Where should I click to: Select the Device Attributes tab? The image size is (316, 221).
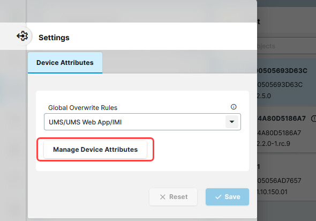click(x=65, y=63)
